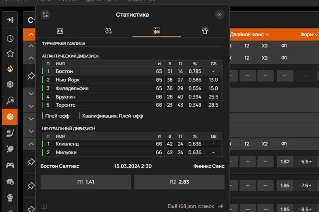Open Двойной шанс dropdown
Image resolution: width=319 pixels, height=212 pixels.
point(249,34)
